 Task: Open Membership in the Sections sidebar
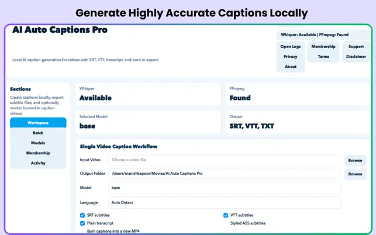click(38, 153)
